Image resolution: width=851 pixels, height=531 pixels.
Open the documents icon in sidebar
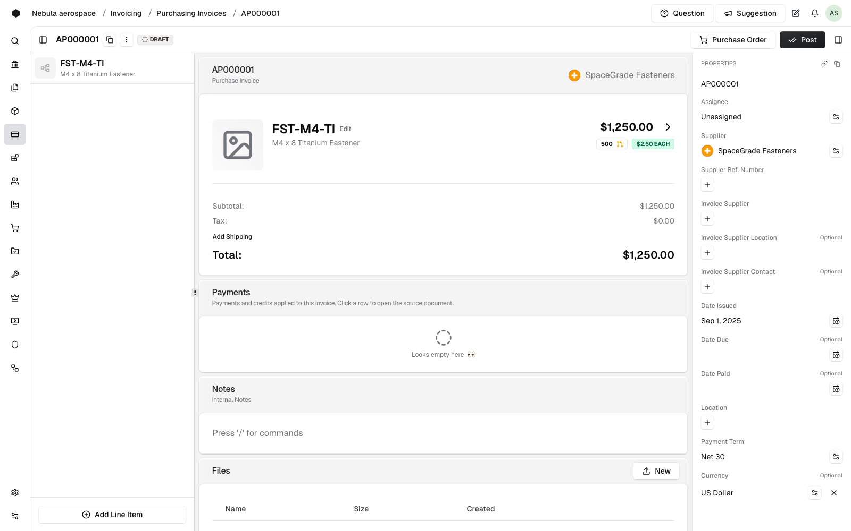(x=15, y=88)
